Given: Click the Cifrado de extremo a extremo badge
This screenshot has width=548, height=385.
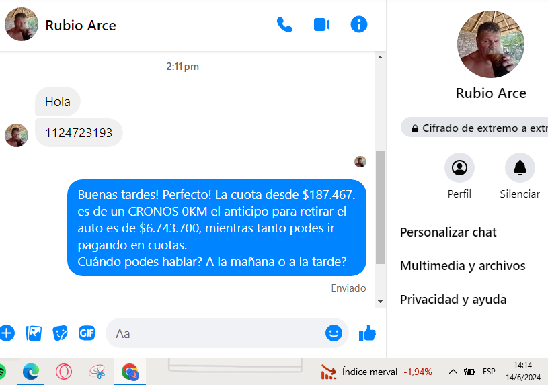Looking at the screenshot, I should pyautogui.click(x=475, y=128).
